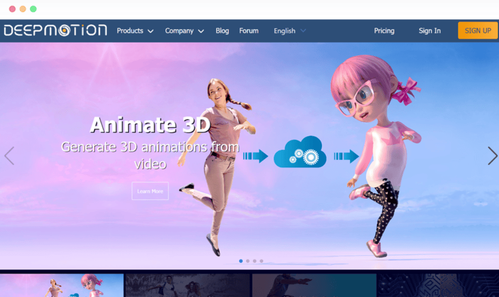Screen dimensions: 499x297
Task: Click the DeepMotion logo
Action: point(54,30)
